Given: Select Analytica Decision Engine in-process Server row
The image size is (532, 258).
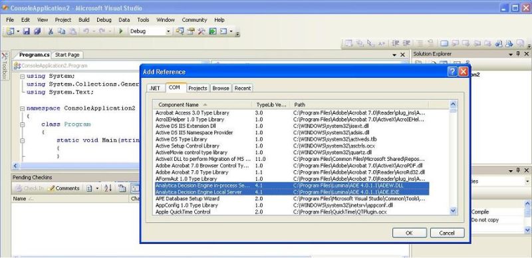Looking at the screenshot, I should (x=292, y=186).
